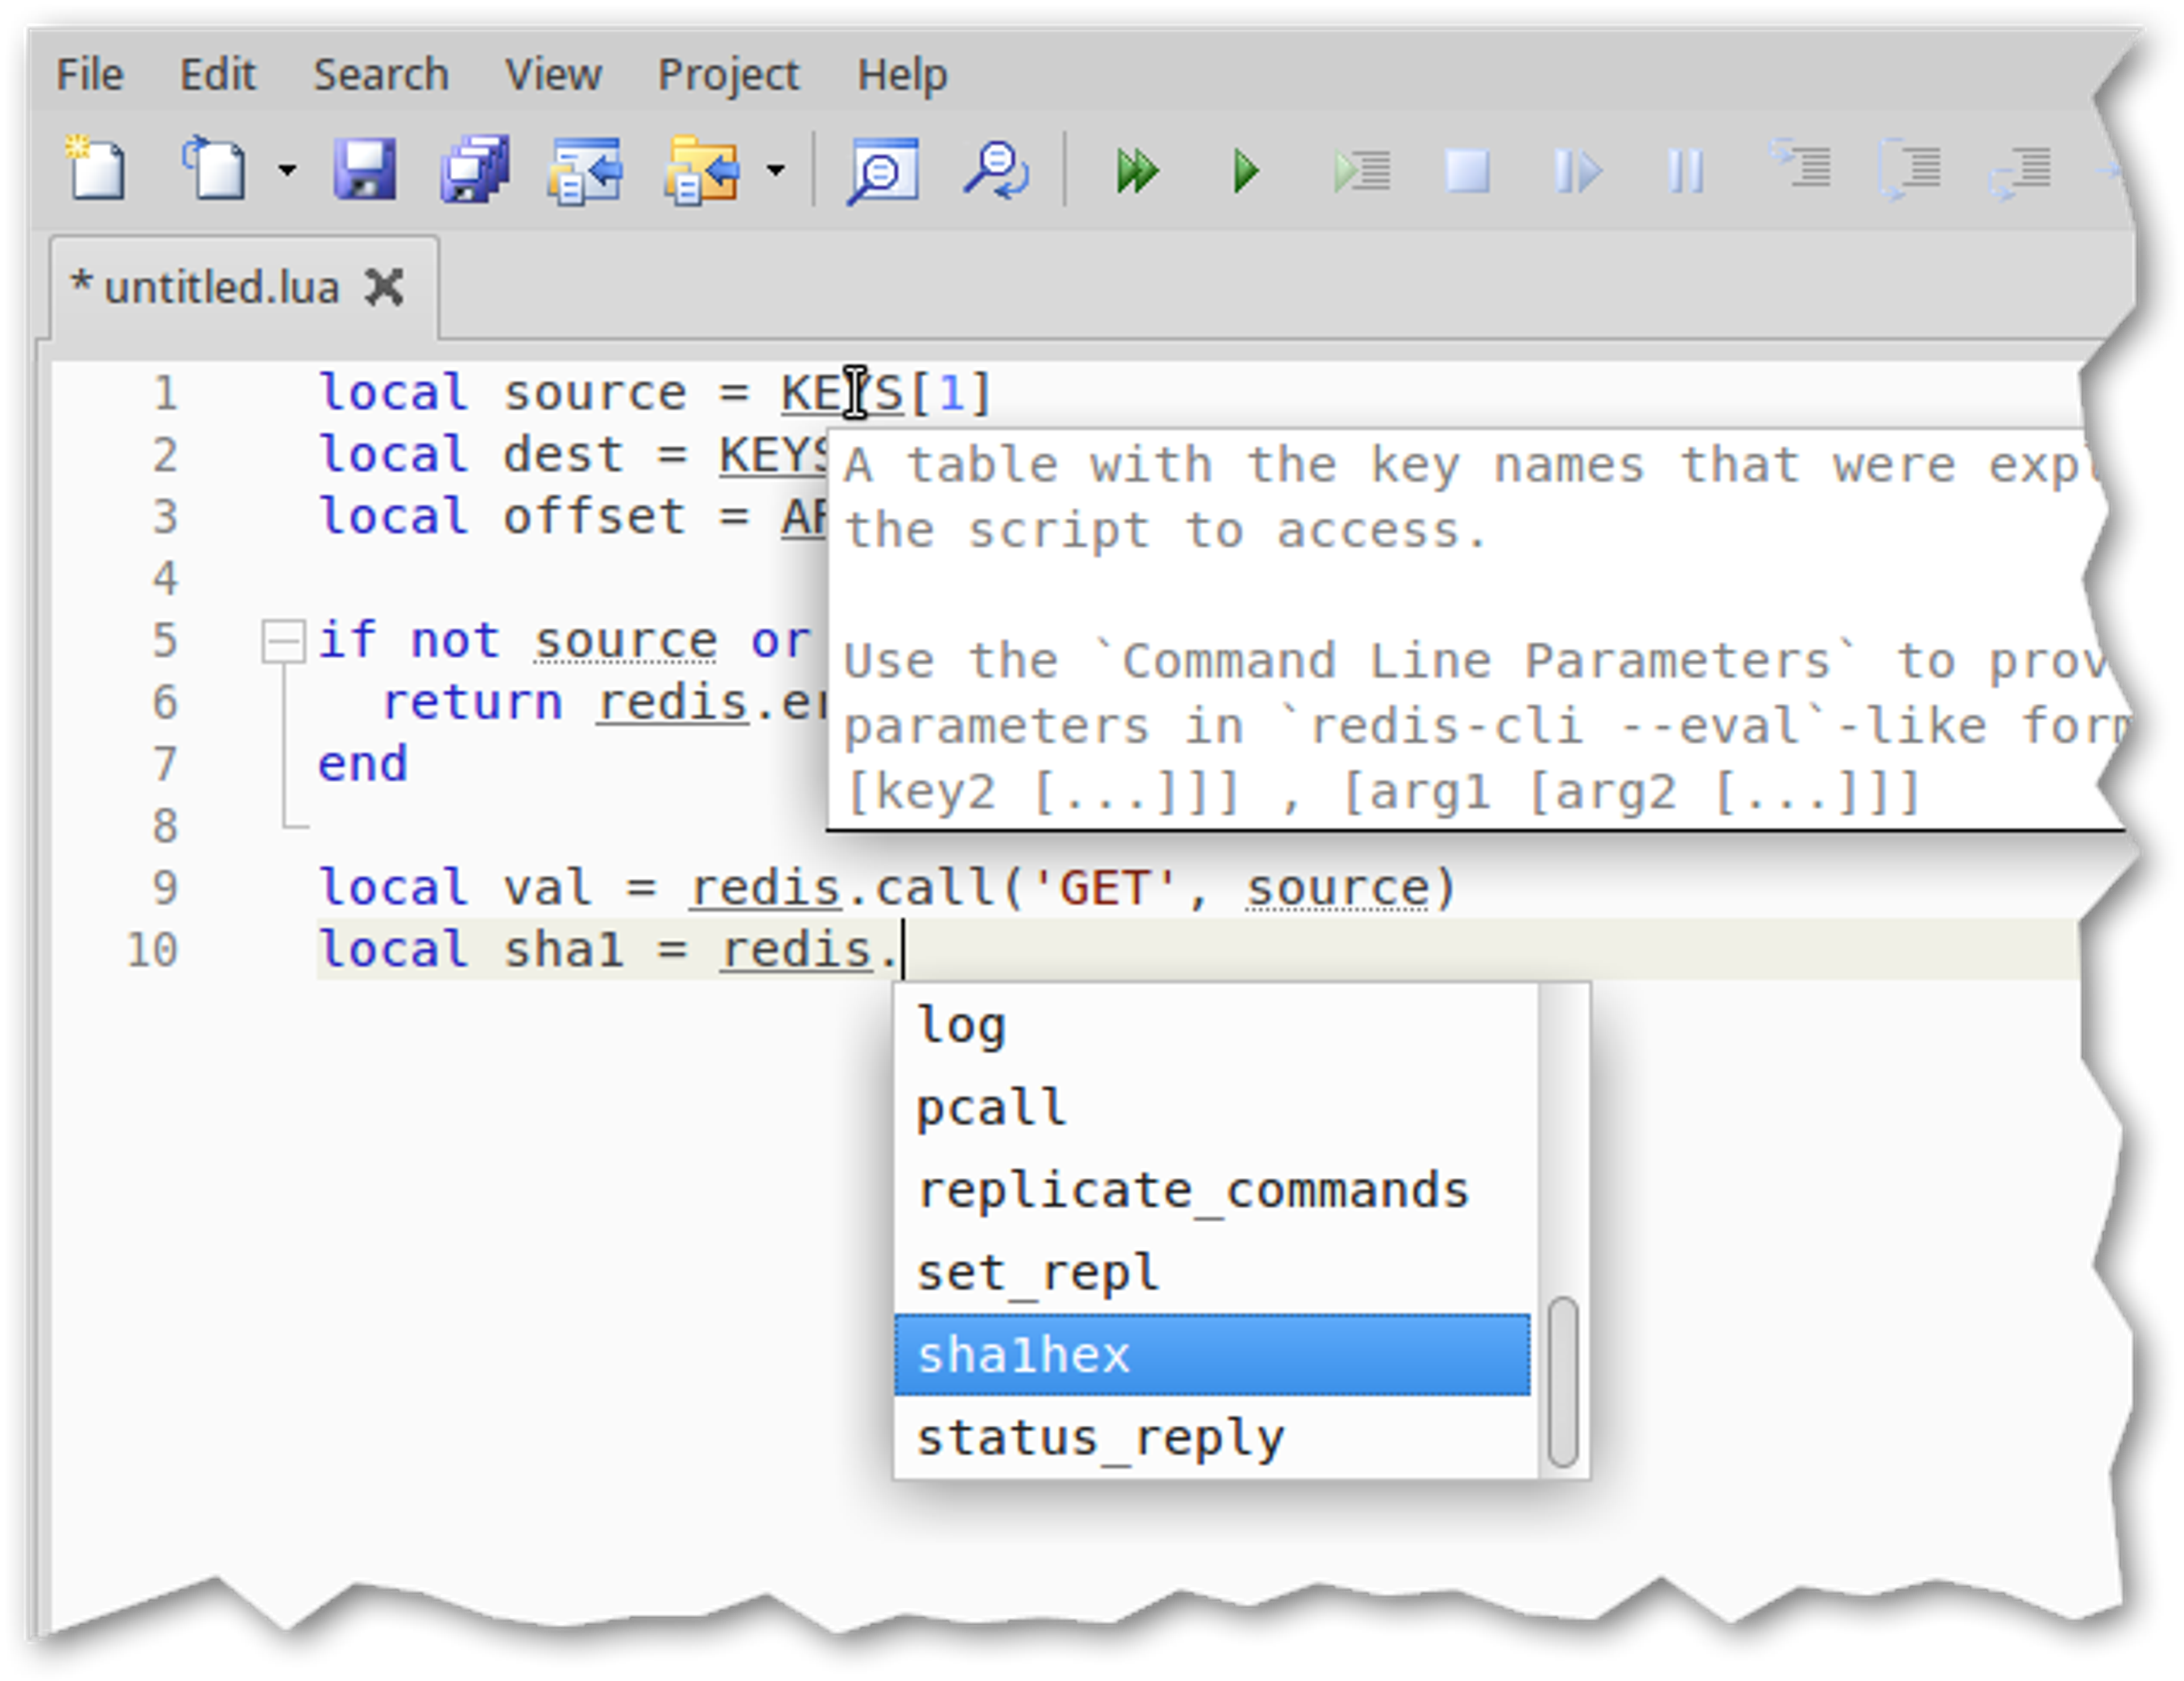Switch to the untitled.lua tab
Image resolution: width=2184 pixels, height=1681 pixels.
pyautogui.click(x=220, y=288)
